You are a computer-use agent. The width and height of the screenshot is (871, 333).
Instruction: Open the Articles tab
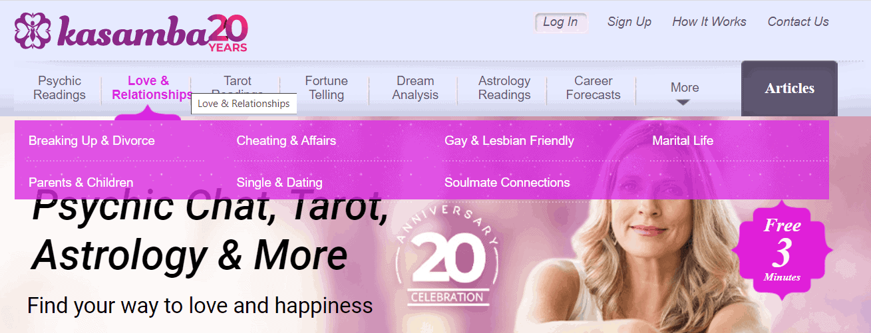click(x=789, y=88)
